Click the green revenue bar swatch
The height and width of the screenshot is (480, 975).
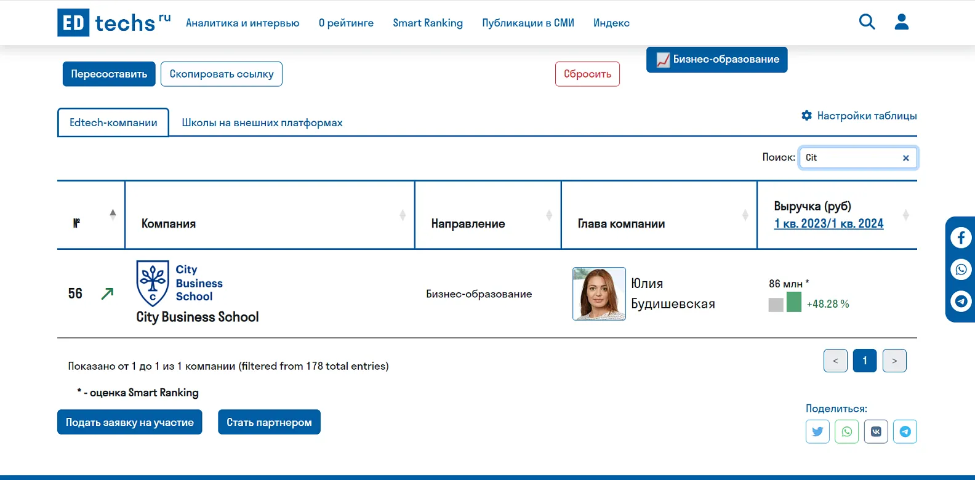(794, 302)
